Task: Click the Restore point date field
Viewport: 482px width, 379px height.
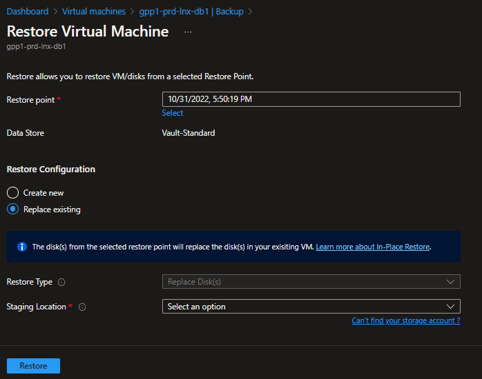Action: click(x=311, y=99)
